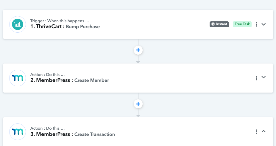276x146 pixels.
Task: Click 'Action : Do this' label of step 2
Action: point(47,74)
